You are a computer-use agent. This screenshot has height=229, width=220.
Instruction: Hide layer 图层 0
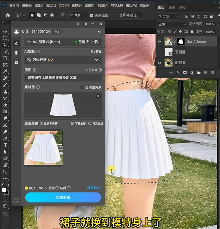160,63
